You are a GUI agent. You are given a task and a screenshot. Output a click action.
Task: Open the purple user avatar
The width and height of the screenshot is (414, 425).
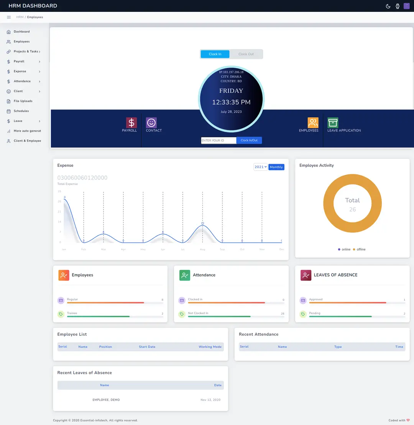(x=407, y=6)
